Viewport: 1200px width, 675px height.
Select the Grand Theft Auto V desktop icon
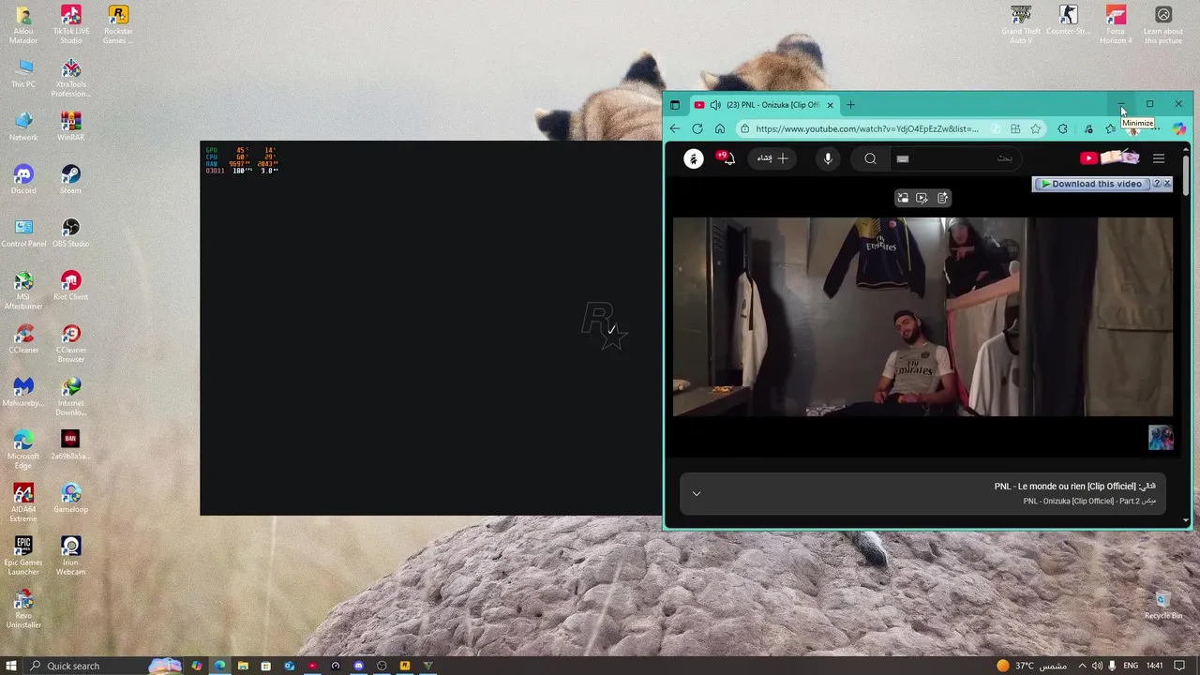point(1021,24)
